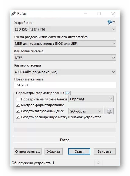Viewport: 130px width, 176px height.
Task: Click the Старт button
Action: point(79,152)
